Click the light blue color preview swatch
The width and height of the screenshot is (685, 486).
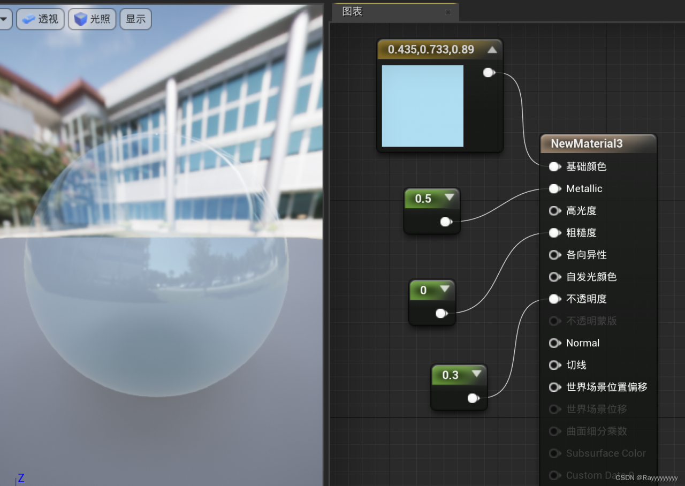tap(423, 106)
